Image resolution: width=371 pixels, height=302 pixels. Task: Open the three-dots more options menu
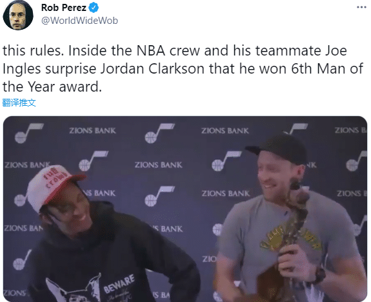[x=361, y=7]
